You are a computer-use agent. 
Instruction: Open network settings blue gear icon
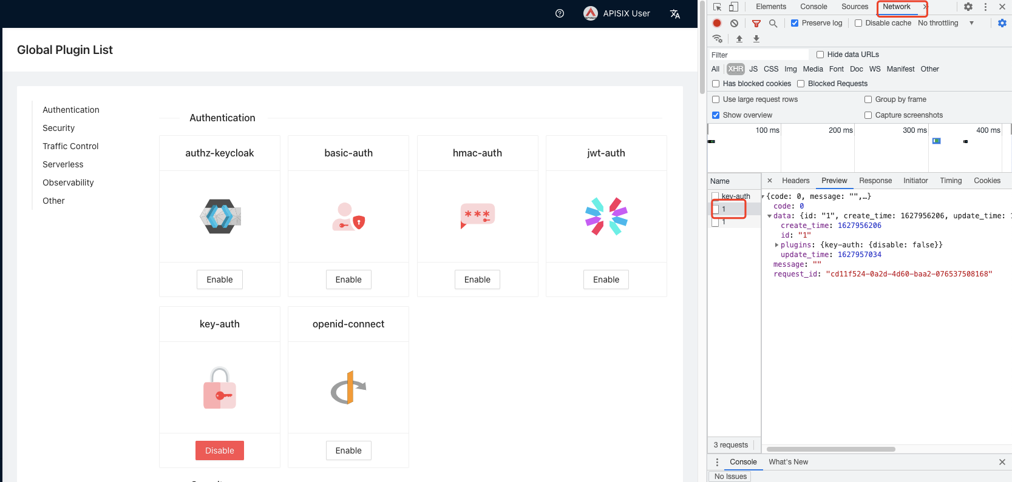(1002, 23)
